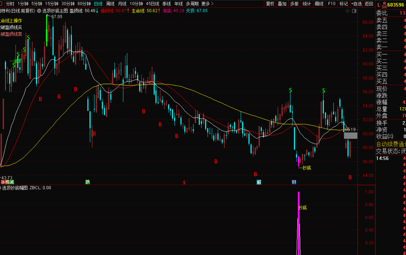Click the diamond marker icon above the chart
This screenshot has width=406, height=255.
click(x=348, y=11)
